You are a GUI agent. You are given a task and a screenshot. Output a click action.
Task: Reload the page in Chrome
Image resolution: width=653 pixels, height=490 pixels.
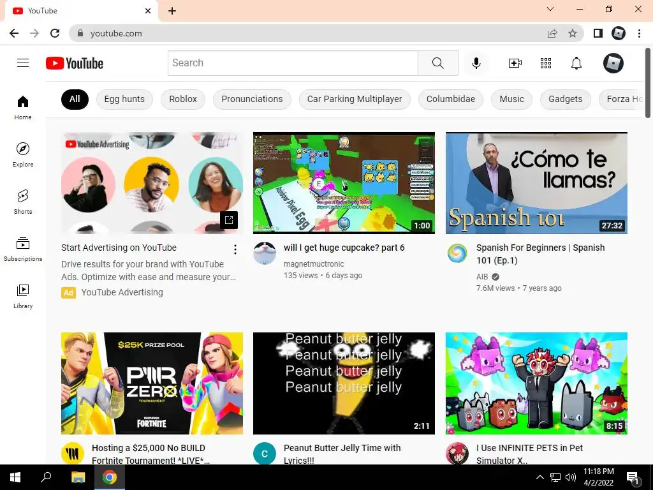[x=55, y=33]
